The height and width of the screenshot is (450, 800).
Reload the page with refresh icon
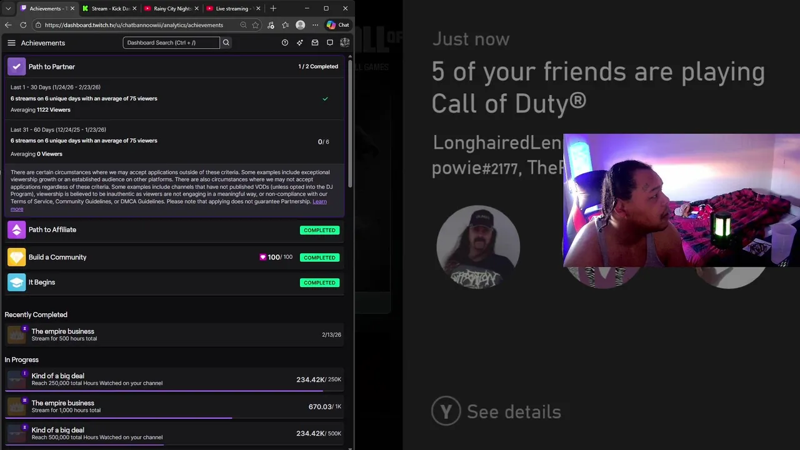tap(23, 25)
